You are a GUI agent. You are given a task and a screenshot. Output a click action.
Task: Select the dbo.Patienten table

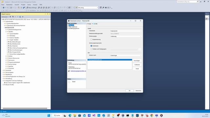pyautogui.click(x=14, y=46)
